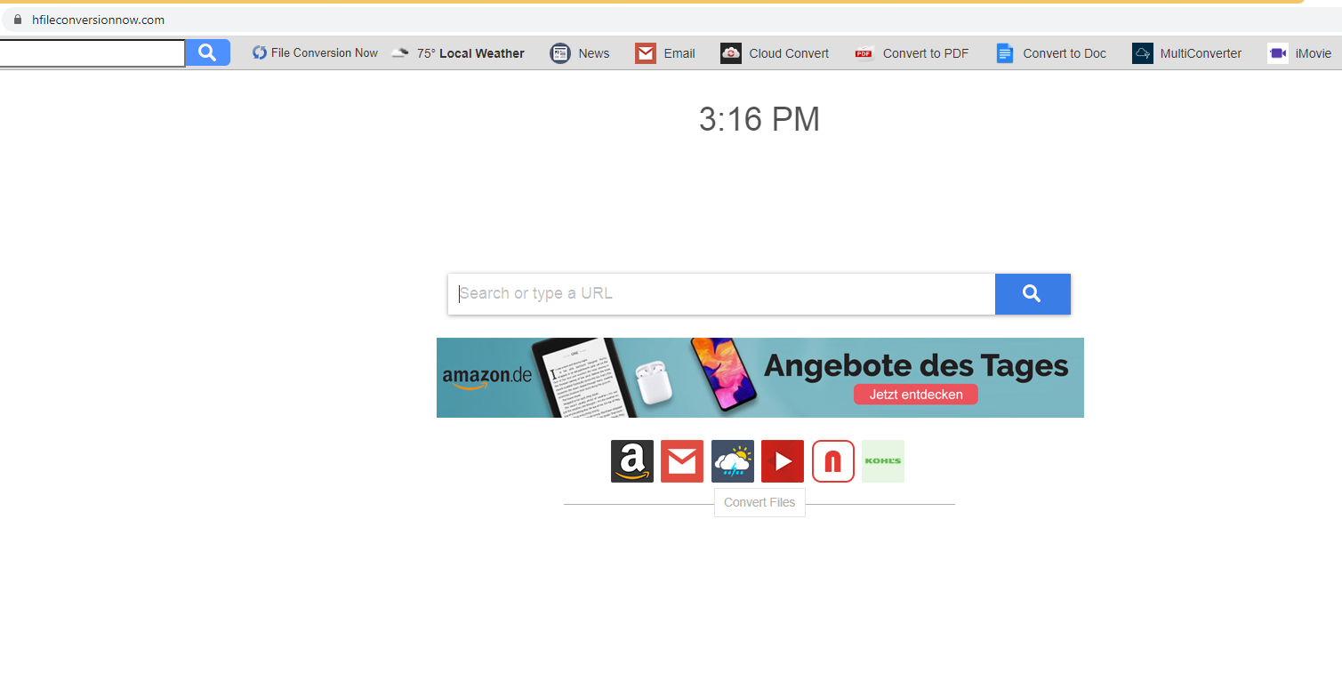Open the iMovie camera icon
Image resolution: width=1342 pixels, height=695 pixels.
pos(1278,53)
